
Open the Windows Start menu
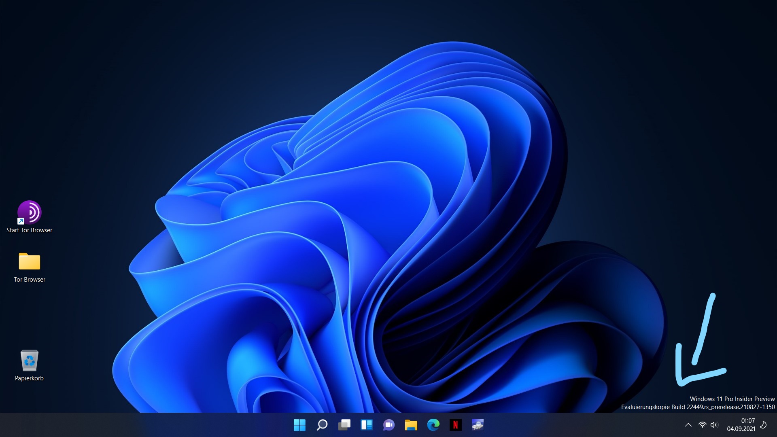(299, 425)
